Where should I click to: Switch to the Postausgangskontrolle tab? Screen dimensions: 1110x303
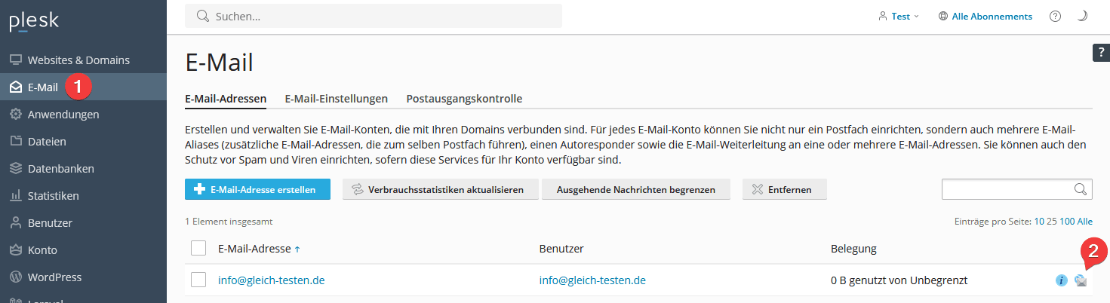click(x=464, y=99)
